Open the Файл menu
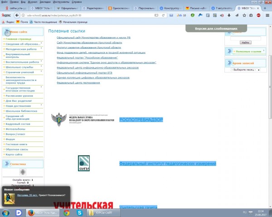 (x=5, y=2)
